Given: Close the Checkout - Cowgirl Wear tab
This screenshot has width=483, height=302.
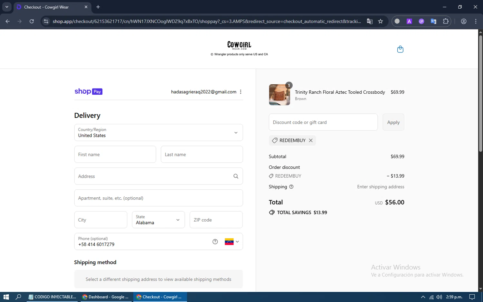Looking at the screenshot, I should pyautogui.click(x=86, y=7).
